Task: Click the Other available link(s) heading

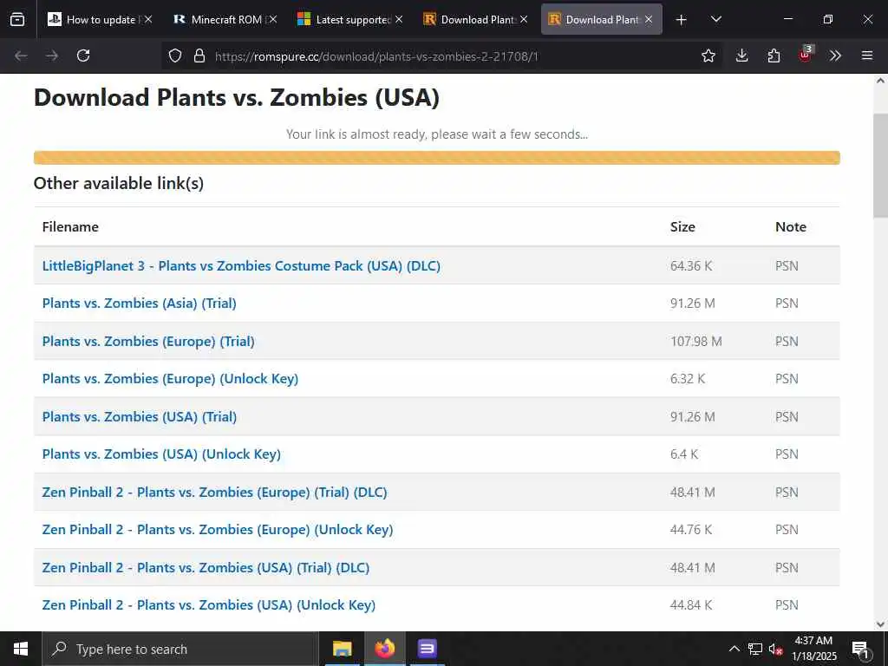Action: (118, 183)
